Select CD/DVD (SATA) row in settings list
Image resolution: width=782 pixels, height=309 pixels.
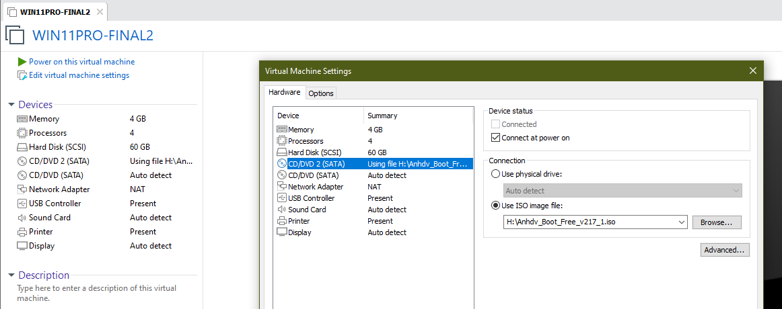374,175
